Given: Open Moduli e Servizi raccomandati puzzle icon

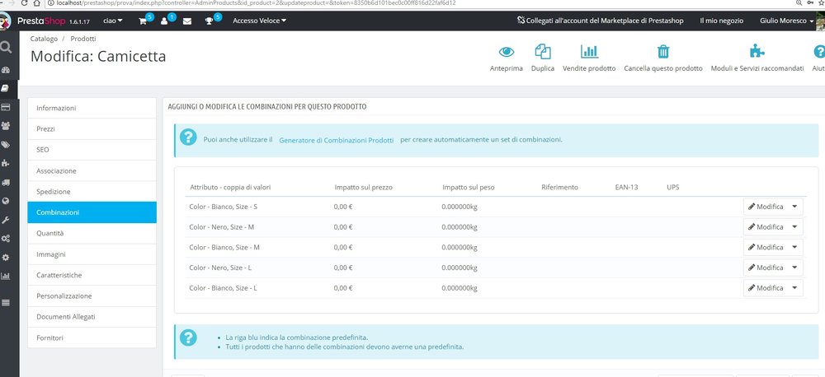Looking at the screenshot, I should click(x=757, y=51).
